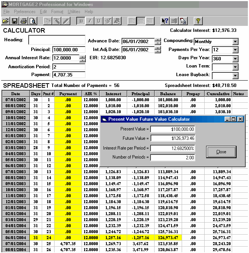This screenshot has height=253, width=249.
Task: Click the Close button in the PV/FV calculator
Action: (x=221, y=152)
